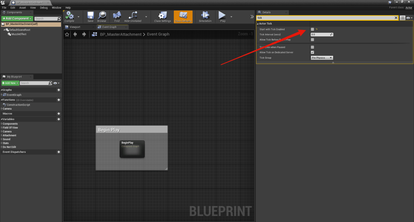This screenshot has height=222, width=414.
Task: Open the Tick Group dropdown
Action: click(322, 58)
